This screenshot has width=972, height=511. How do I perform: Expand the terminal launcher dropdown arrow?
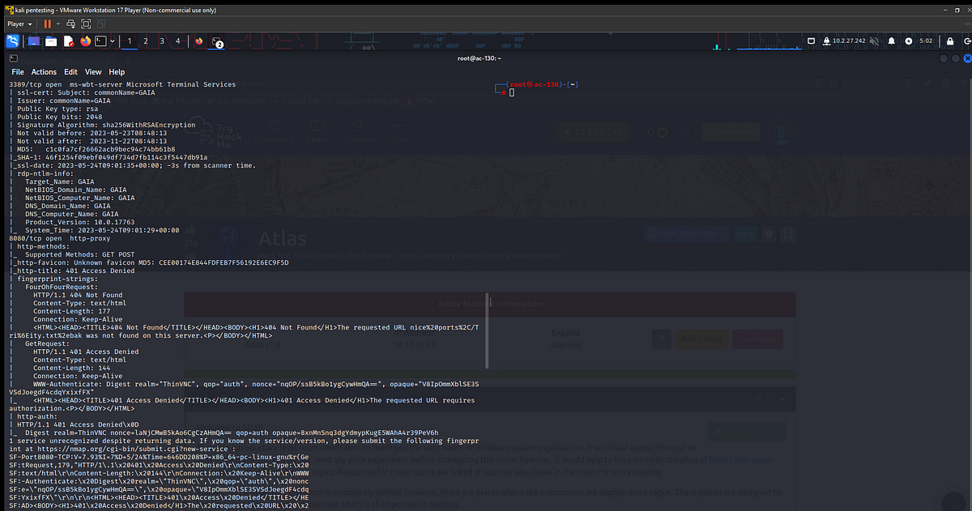coord(113,41)
